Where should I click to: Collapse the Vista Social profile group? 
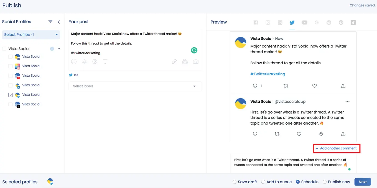point(58,48)
